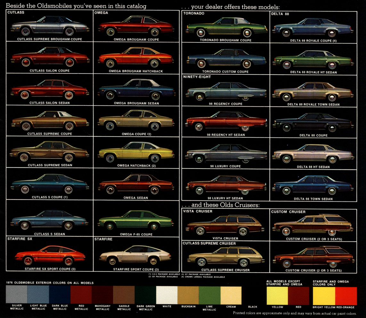Select the yellow Omega Hatchback car image
Viewport: 366px width, 318px height.
136,152
